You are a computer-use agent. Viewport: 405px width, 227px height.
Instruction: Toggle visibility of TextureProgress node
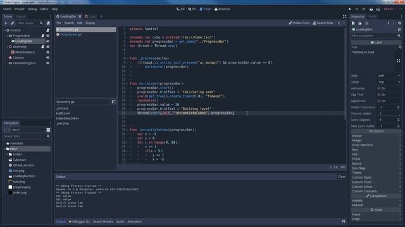pyautogui.click(x=48, y=63)
